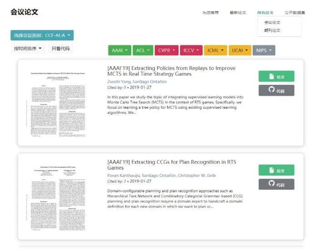Open the 公开数据集 navigation tab
The height and width of the screenshot is (249, 318).
[x=295, y=13]
